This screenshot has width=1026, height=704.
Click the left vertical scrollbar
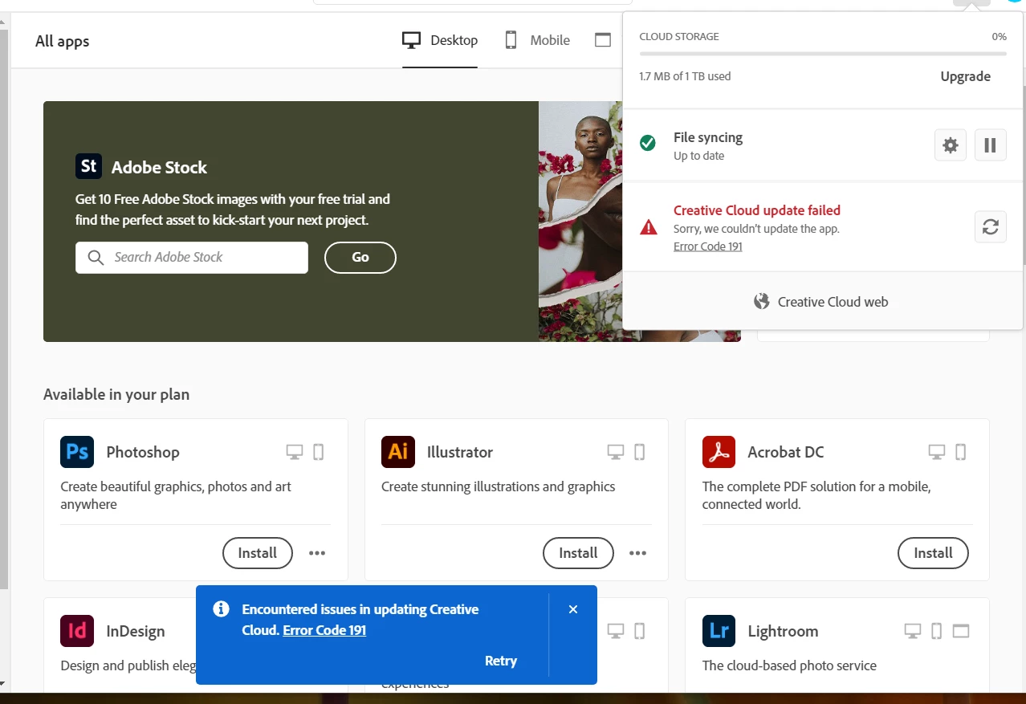(4, 309)
